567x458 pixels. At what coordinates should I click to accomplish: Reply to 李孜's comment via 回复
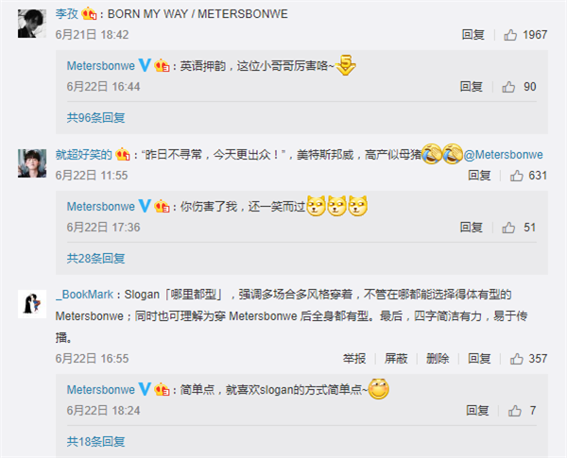pyautogui.click(x=473, y=35)
